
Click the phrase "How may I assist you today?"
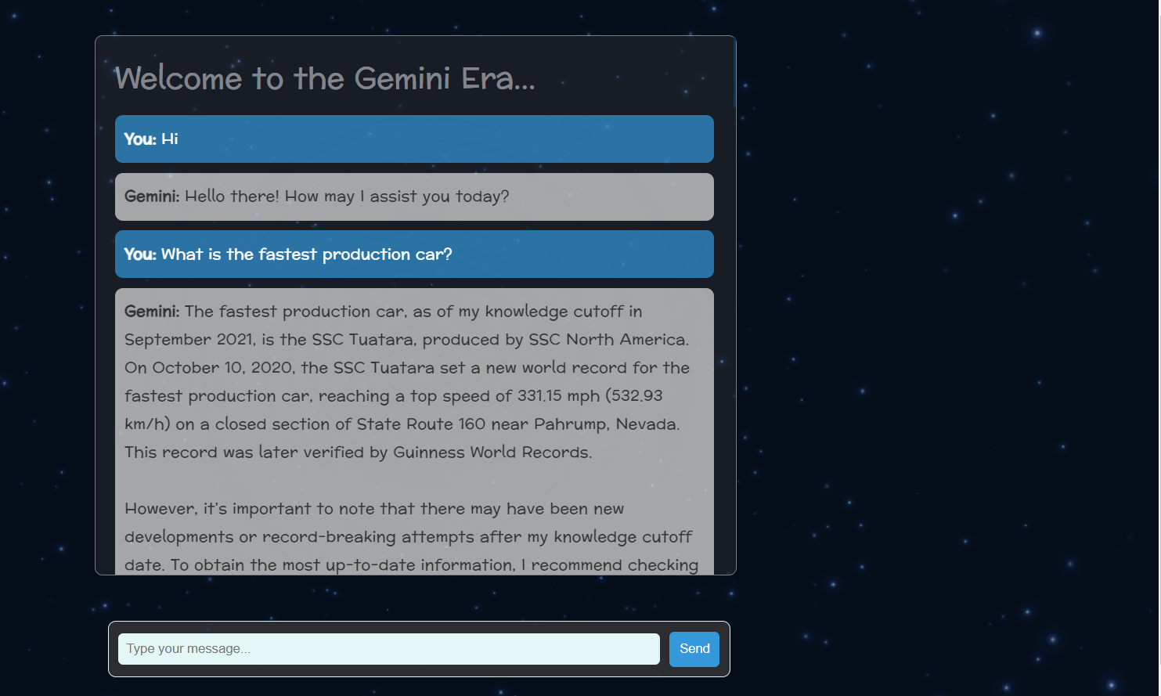tap(397, 197)
